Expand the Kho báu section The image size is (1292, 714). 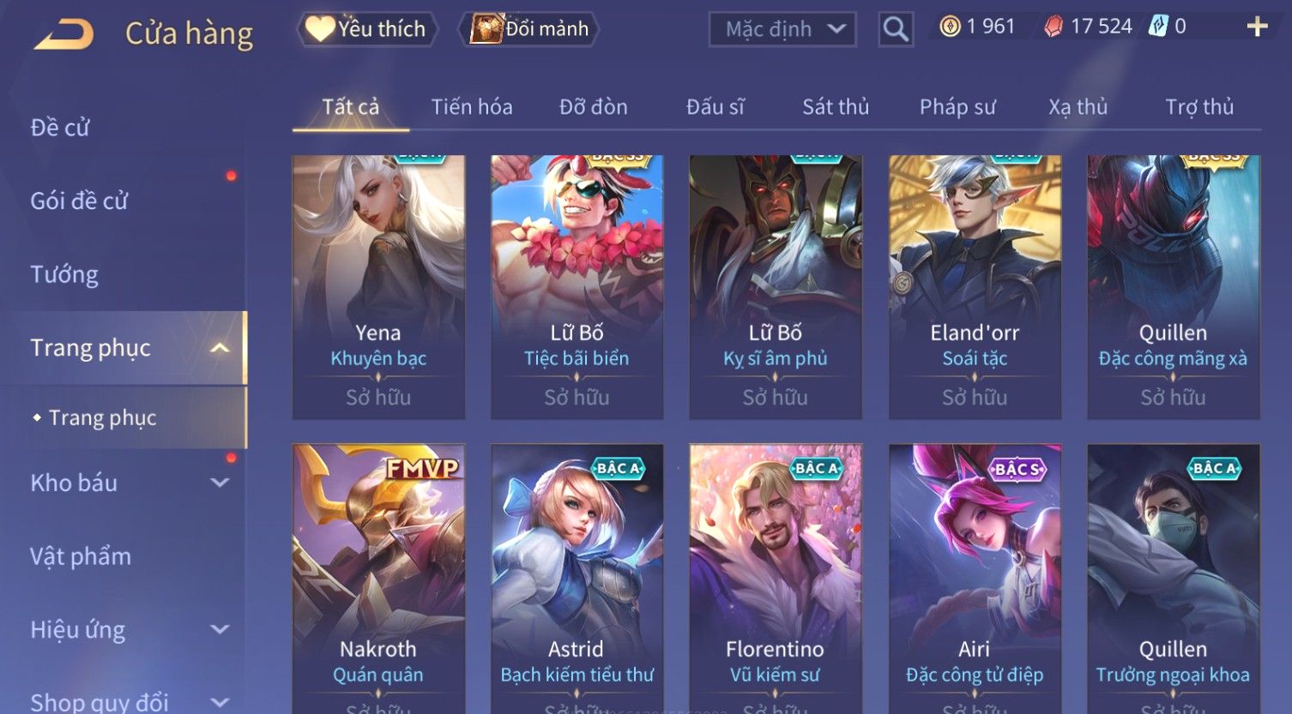(x=220, y=483)
